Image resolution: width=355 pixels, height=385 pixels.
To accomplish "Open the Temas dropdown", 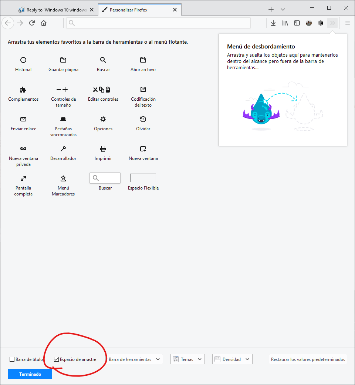I will [x=187, y=359].
